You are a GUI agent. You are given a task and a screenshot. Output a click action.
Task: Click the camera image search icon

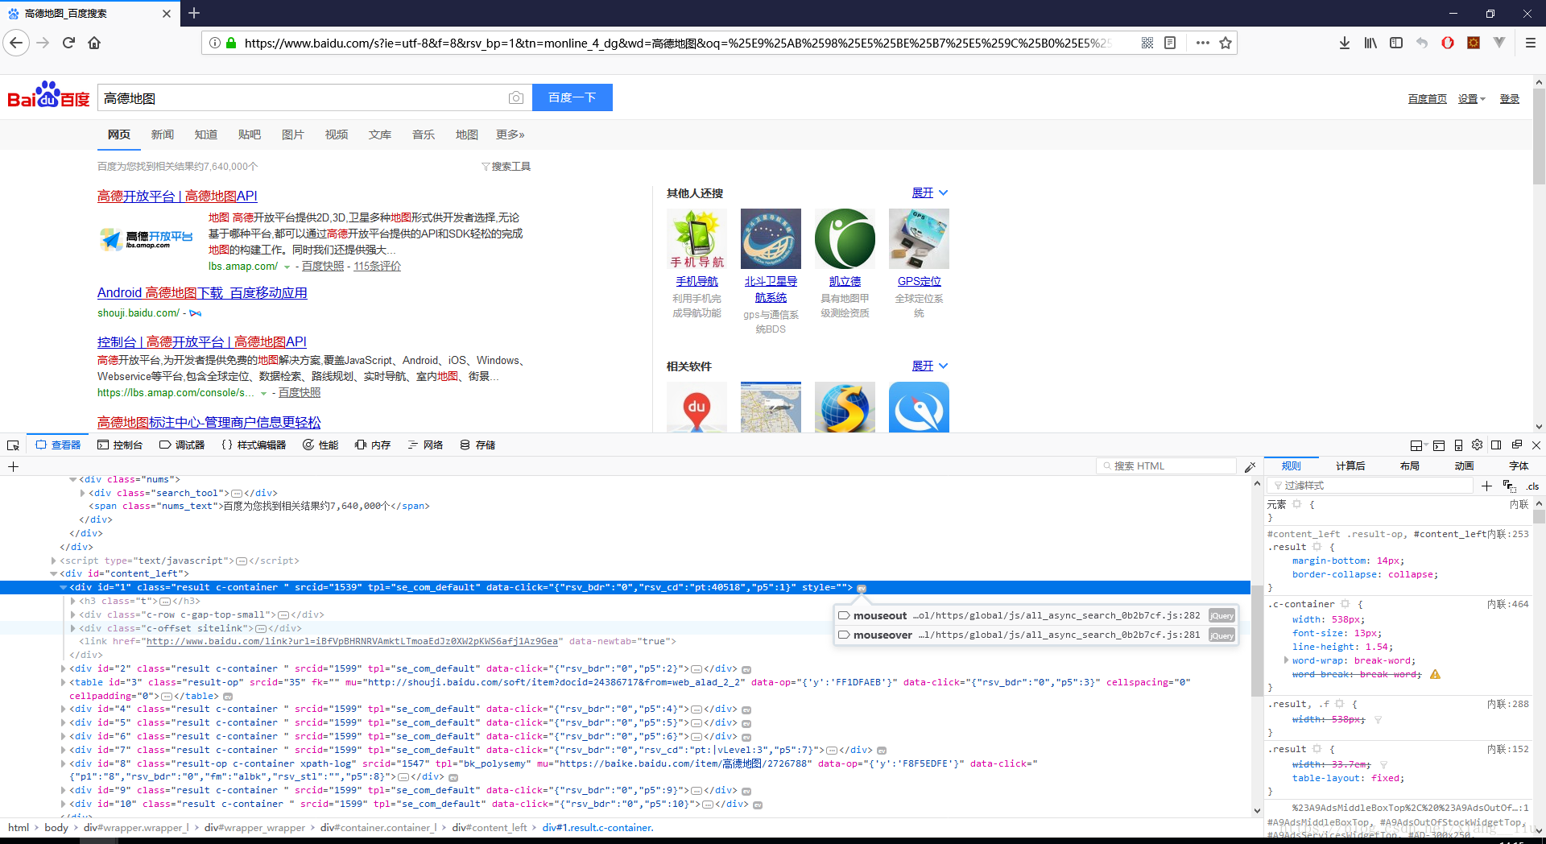point(515,97)
